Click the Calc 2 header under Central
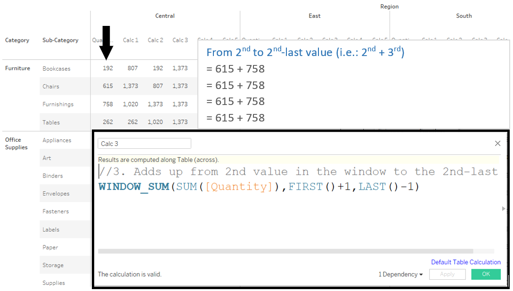Image resolution: width=513 pixels, height=291 pixels. click(155, 40)
